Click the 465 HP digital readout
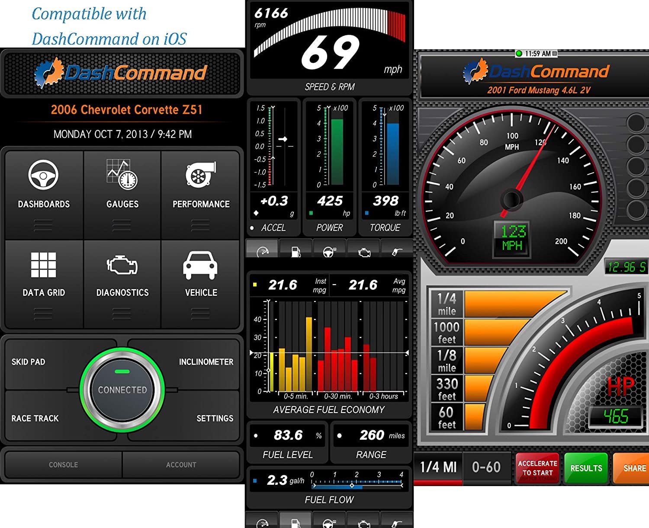 [616, 417]
